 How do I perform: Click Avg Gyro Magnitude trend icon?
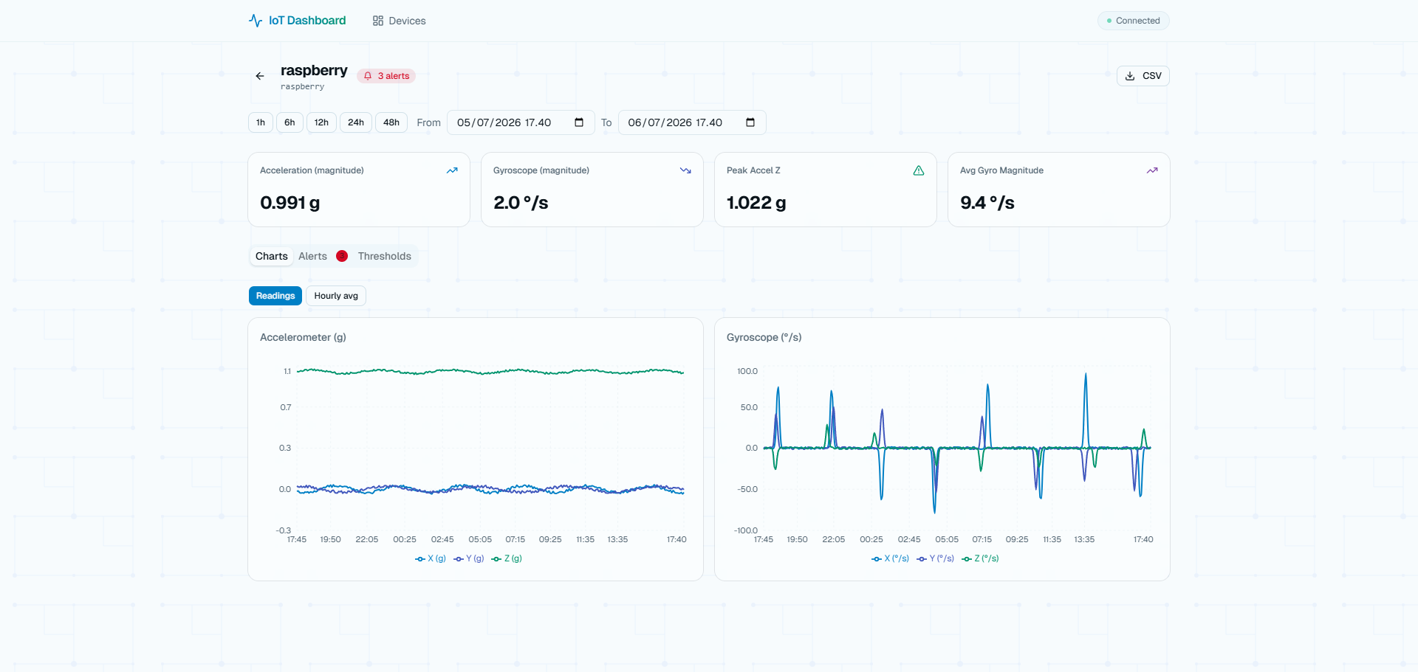tap(1152, 170)
